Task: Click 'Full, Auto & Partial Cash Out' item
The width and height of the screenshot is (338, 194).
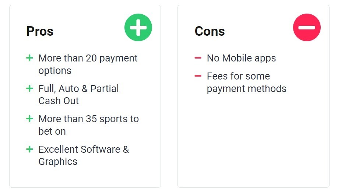Action: click(x=79, y=95)
